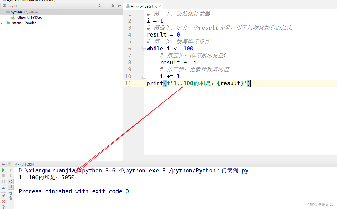Viewport: 337px width, 209px height.
Task: Rerun the script with green play button
Action: [3, 170]
